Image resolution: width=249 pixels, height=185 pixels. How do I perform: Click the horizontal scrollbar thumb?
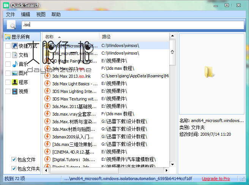(84, 171)
